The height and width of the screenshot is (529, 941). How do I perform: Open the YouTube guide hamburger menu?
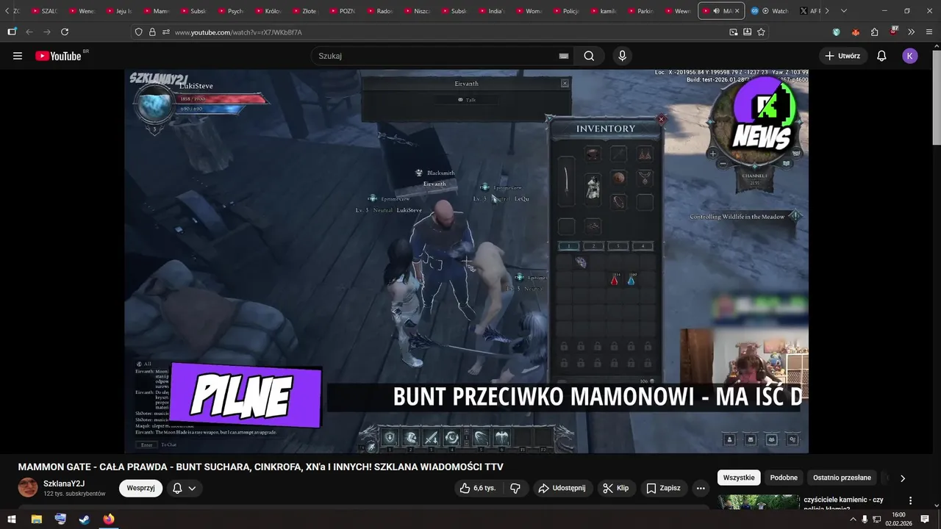[18, 56]
